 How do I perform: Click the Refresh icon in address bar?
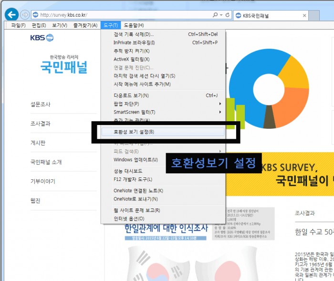(x=228, y=15)
